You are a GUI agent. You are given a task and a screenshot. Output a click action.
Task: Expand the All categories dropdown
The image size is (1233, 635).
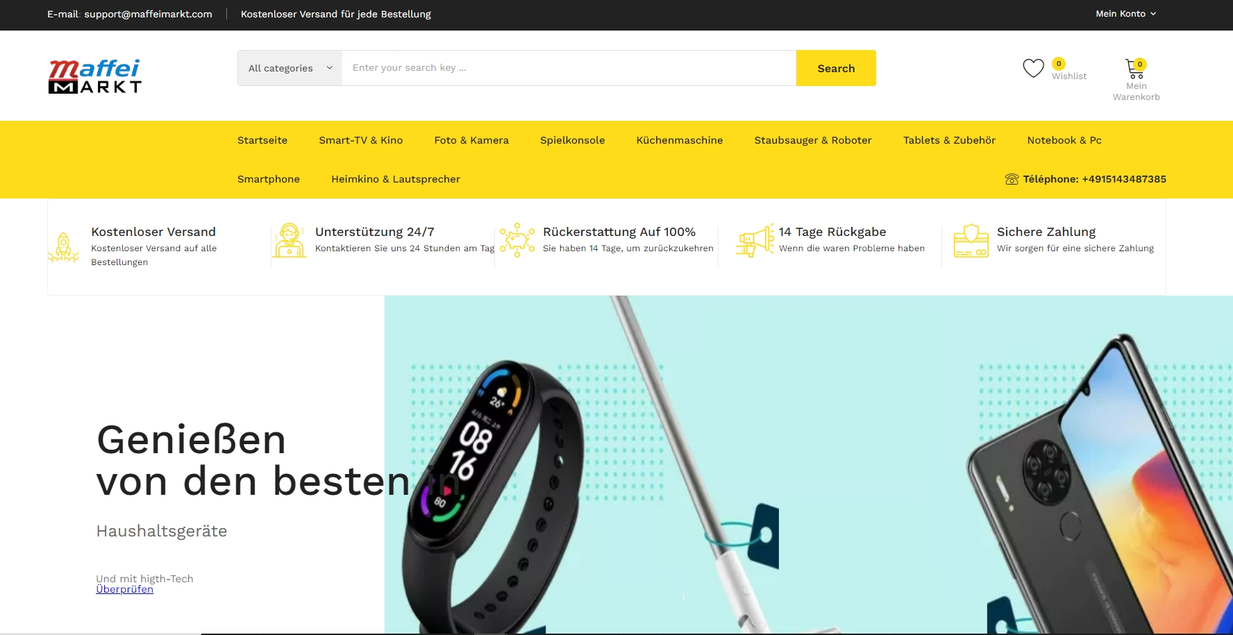(290, 68)
